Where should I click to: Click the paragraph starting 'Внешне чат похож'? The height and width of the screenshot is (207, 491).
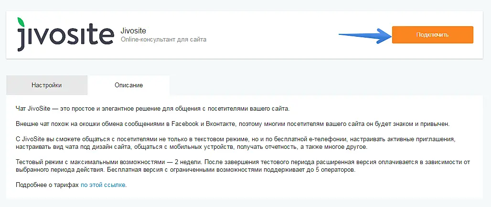click(232, 124)
